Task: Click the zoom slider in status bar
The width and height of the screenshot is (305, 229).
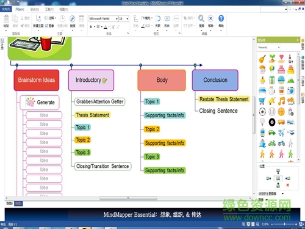Action: click(x=284, y=224)
